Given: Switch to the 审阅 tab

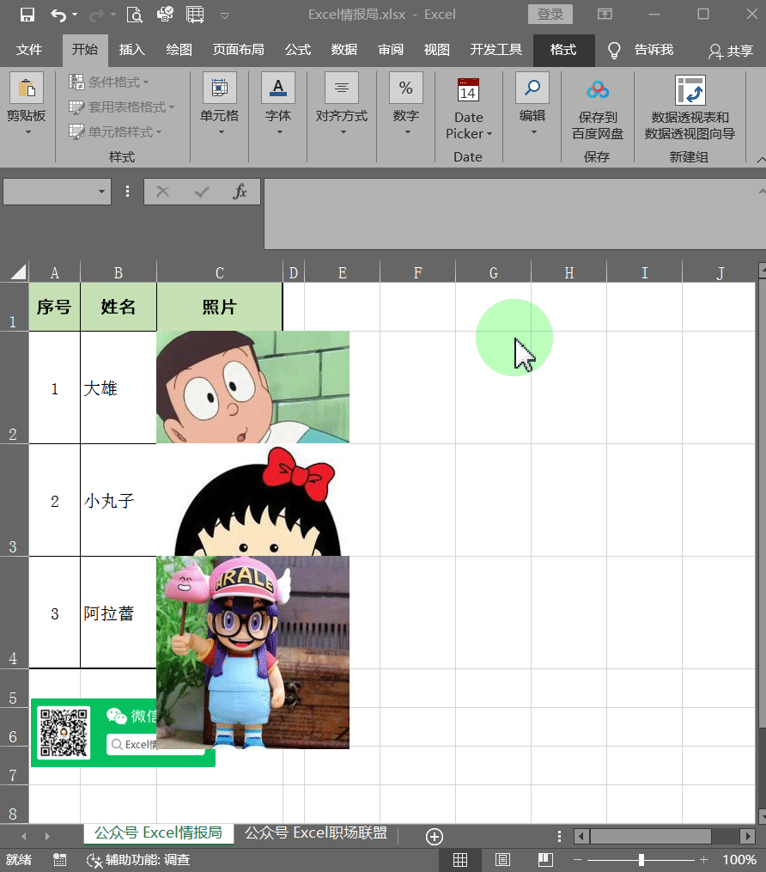Looking at the screenshot, I should click(391, 50).
